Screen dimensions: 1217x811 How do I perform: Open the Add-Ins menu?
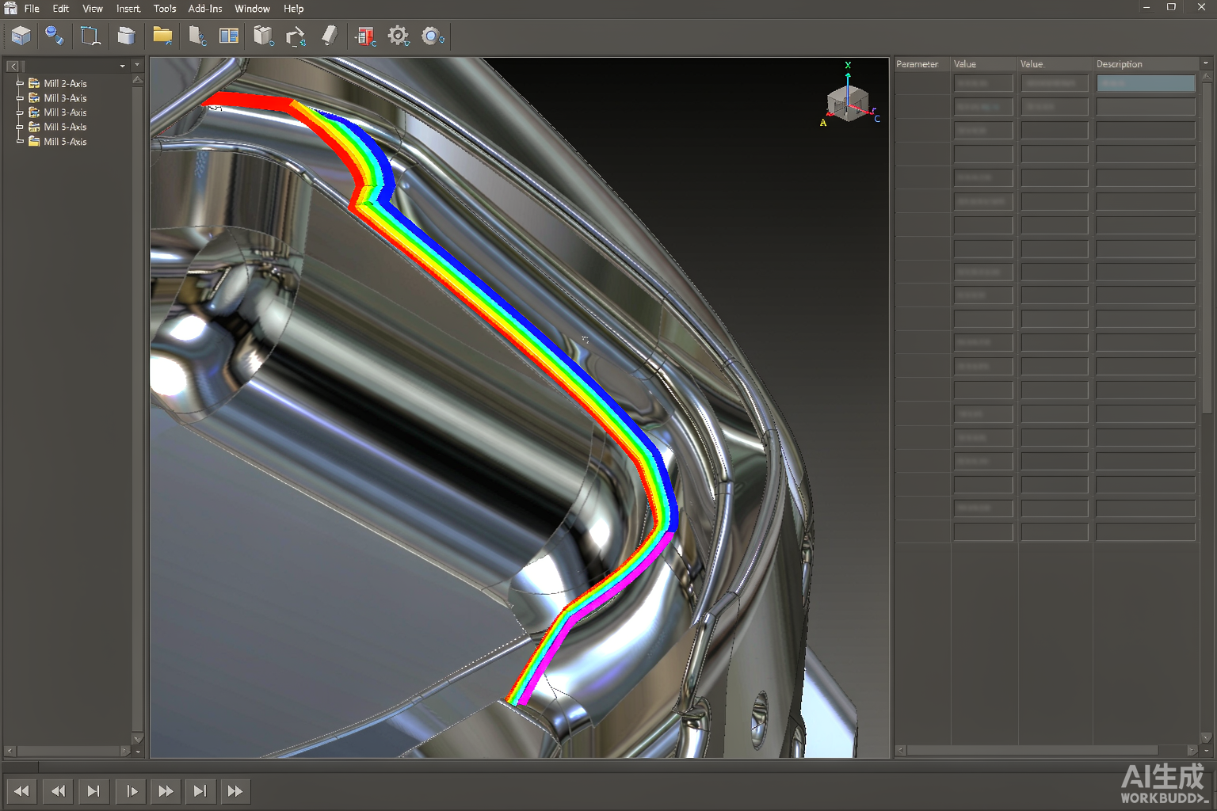click(x=205, y=9)
